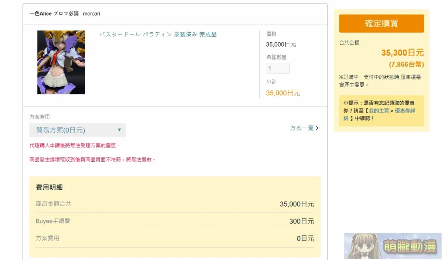The height and width of the screenshot is (260, 442).
Task: Click the 方案費用 row label in 費用明細
Action: point(47,238)
